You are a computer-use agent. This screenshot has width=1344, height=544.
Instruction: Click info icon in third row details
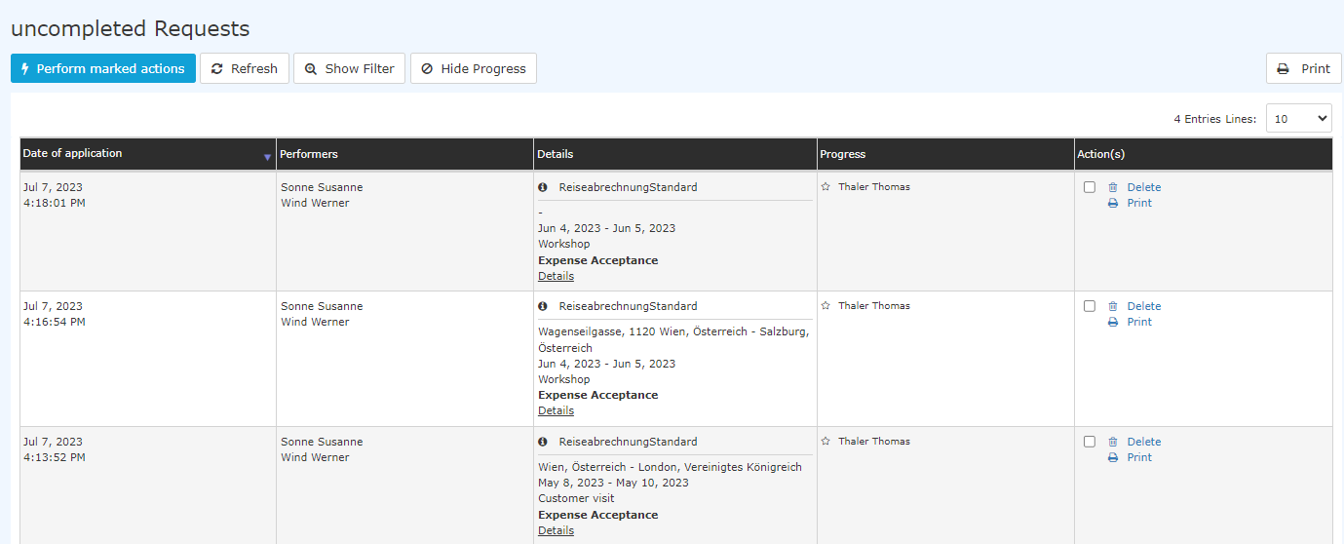point(543,442)
